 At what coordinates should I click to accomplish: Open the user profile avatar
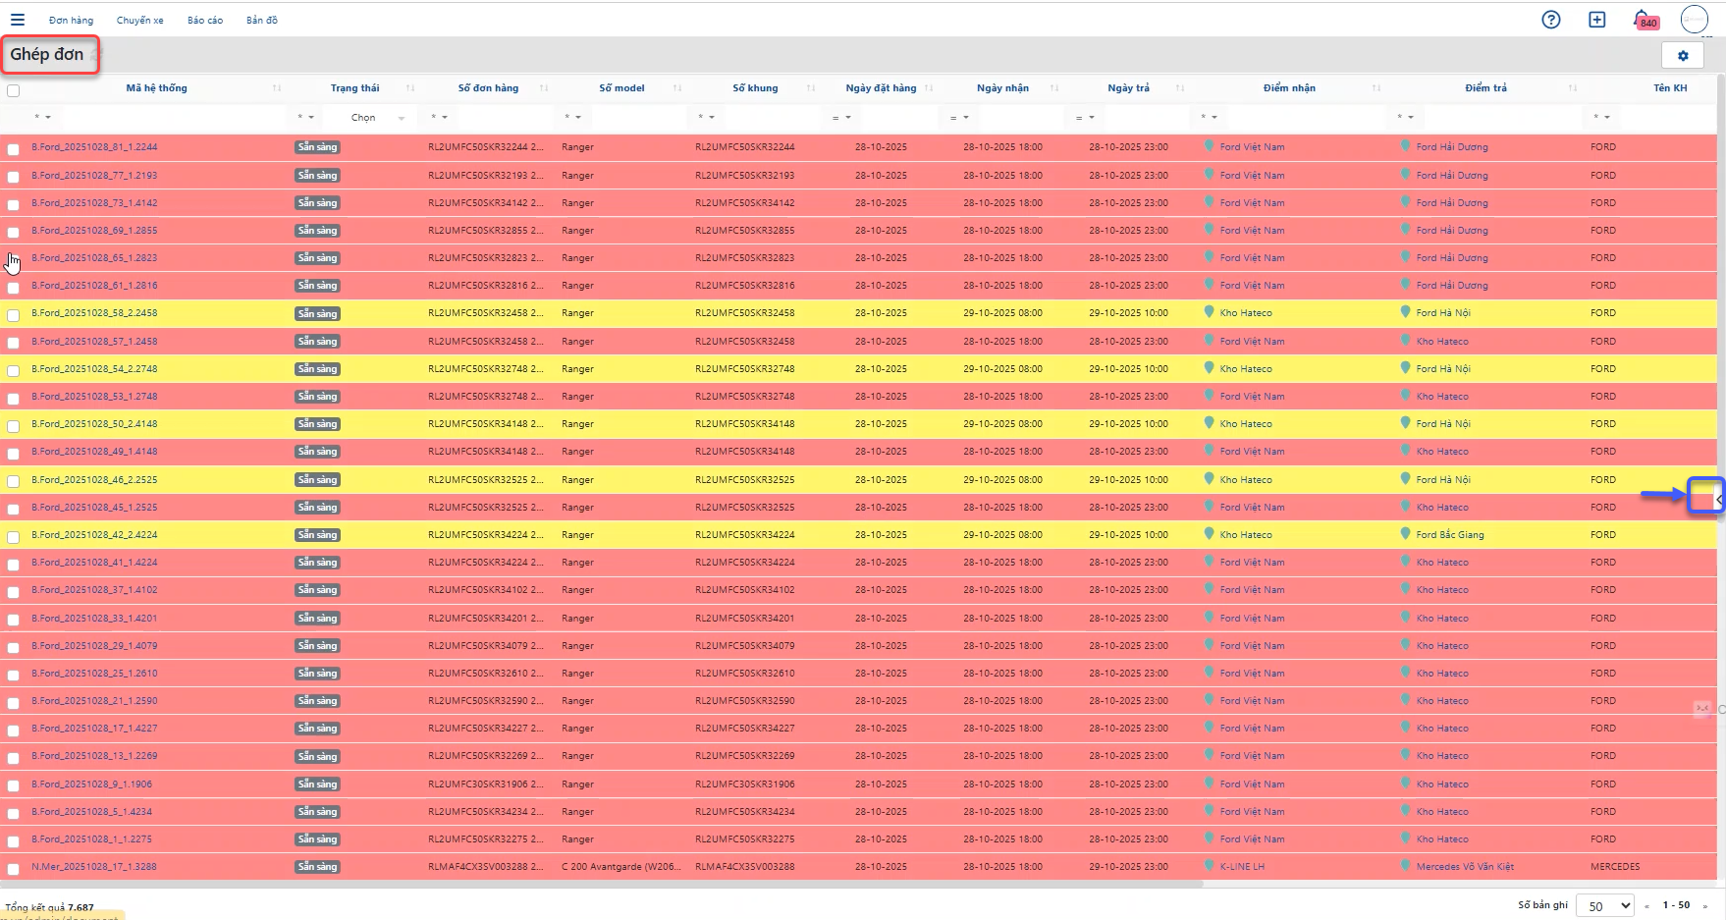point(1694,20)
